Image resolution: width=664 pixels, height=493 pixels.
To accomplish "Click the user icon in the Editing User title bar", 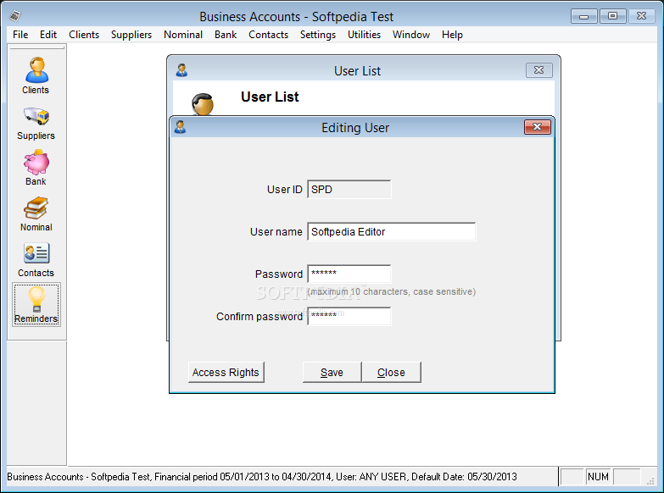I will click(181, 127).
